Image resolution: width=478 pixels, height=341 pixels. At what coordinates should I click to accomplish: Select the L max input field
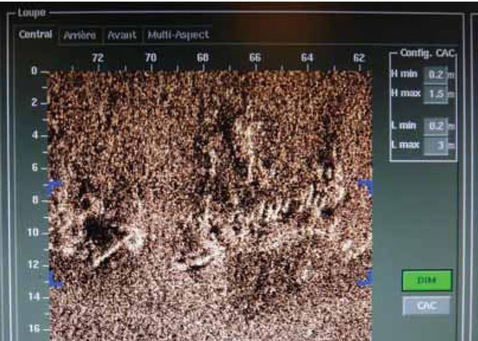coord(434,144)
